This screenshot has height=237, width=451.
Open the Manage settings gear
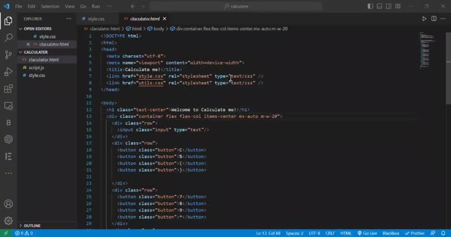(9, 221)
